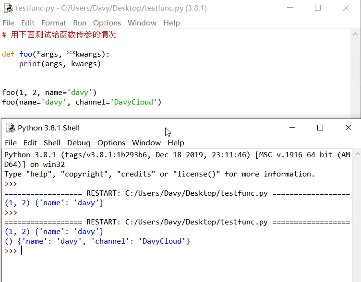Click the output line containing 'DavyCloud' in Shell

[x=97, y=241]
